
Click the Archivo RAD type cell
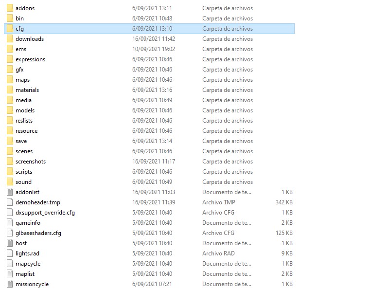218,253
